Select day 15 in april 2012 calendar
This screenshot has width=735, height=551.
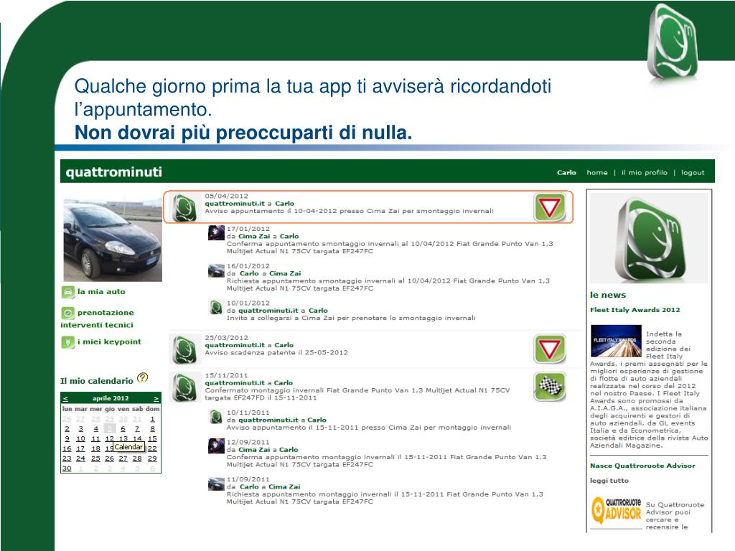tap(152, 439)
